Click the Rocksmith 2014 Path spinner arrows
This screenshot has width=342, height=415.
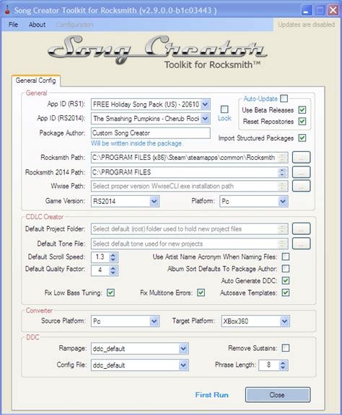pos(282,172)
